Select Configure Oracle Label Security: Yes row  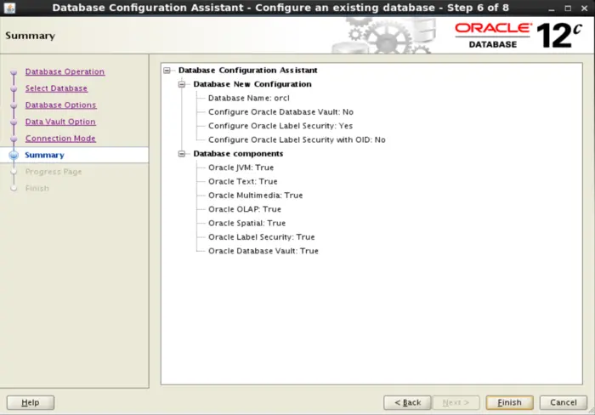point(280,126)
